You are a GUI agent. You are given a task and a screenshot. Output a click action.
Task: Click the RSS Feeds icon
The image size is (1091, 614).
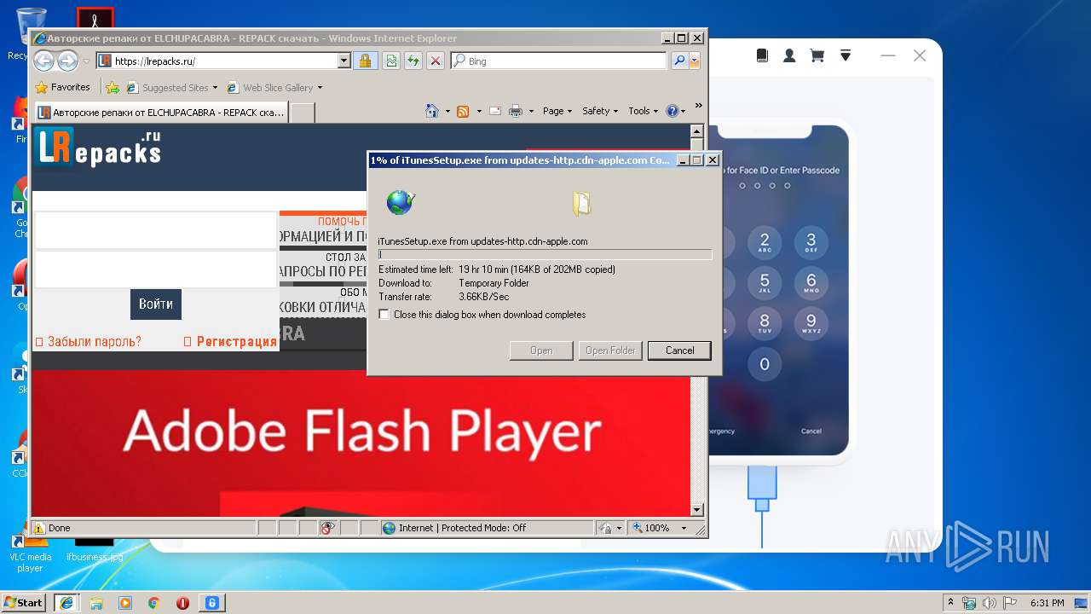pyautogui.click(x=463, y=111)
